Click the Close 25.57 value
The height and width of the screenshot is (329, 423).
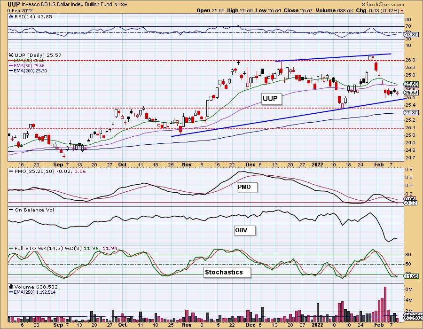pos(298,10)
